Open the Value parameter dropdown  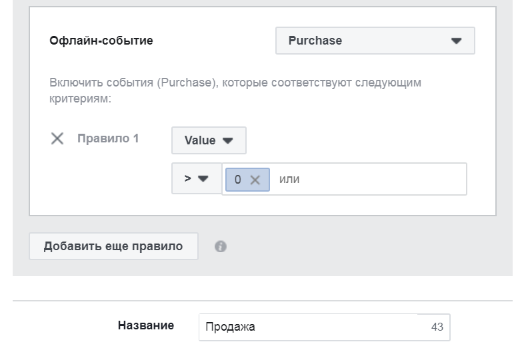click(x=209, y=140)
